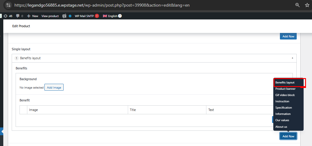Select Benefits layout from popup menu
This screenshot has height=146, width=312.
pyautogui.click(x=285, y=82)
